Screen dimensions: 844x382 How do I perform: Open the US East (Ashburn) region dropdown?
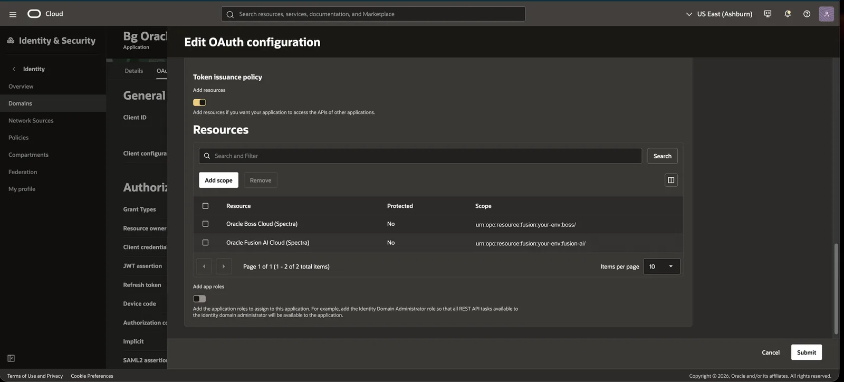click(719, 14)
